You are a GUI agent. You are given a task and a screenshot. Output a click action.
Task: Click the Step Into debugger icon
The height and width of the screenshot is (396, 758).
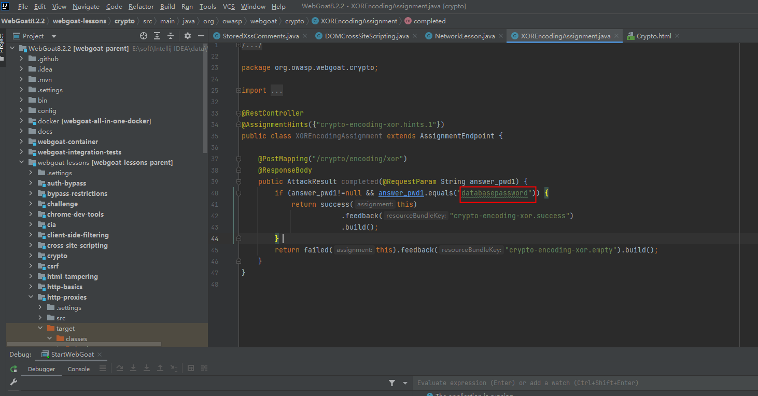(133, 368)
